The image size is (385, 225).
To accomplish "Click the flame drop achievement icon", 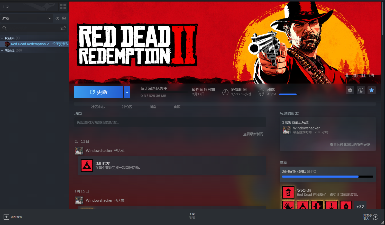I will [x=346, y=205].
